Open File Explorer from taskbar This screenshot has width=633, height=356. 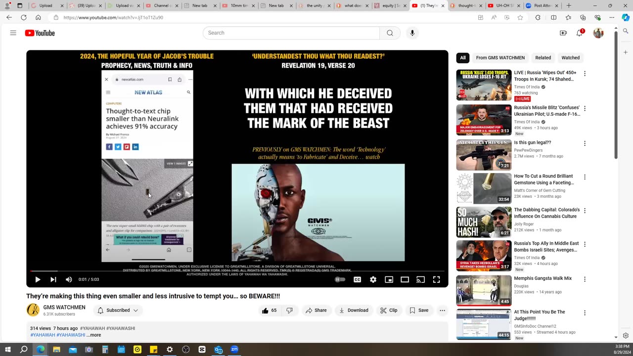pos(56,350)
